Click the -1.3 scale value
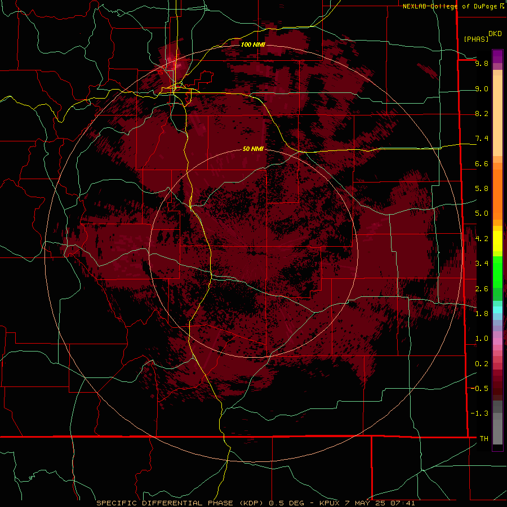Image resolution: width=507 pixels, height=507 pixels. (x=480, y=413)
